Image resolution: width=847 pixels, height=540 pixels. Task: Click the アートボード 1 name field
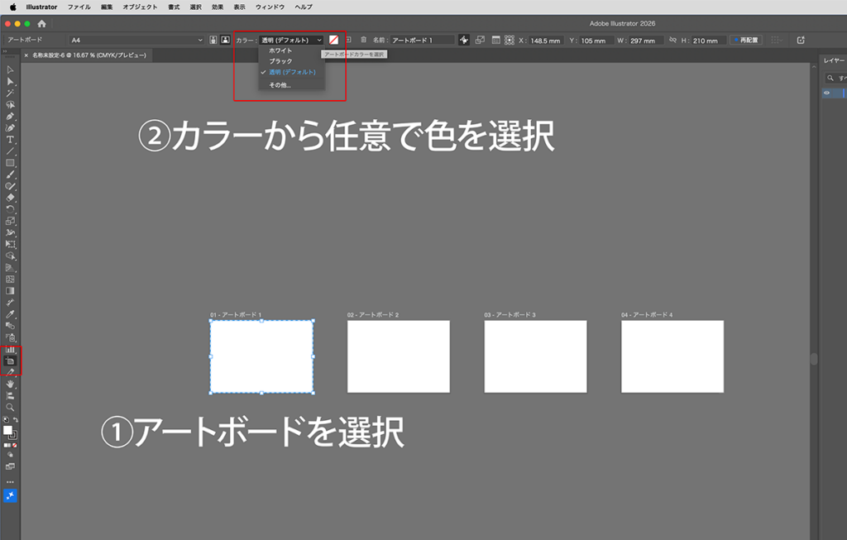pos(422,40)
